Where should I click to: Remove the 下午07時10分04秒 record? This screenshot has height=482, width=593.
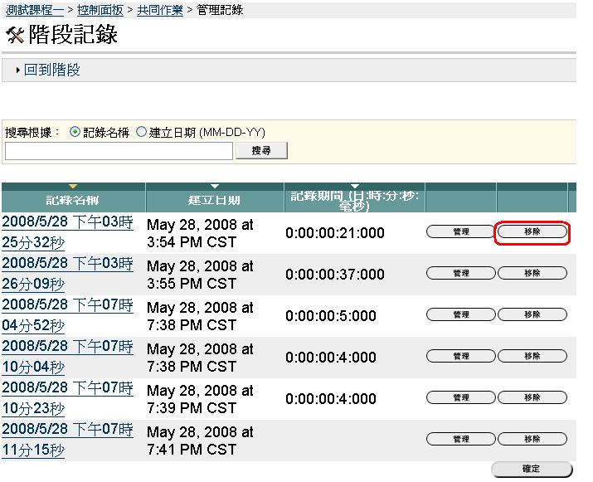tap(532, 356)
